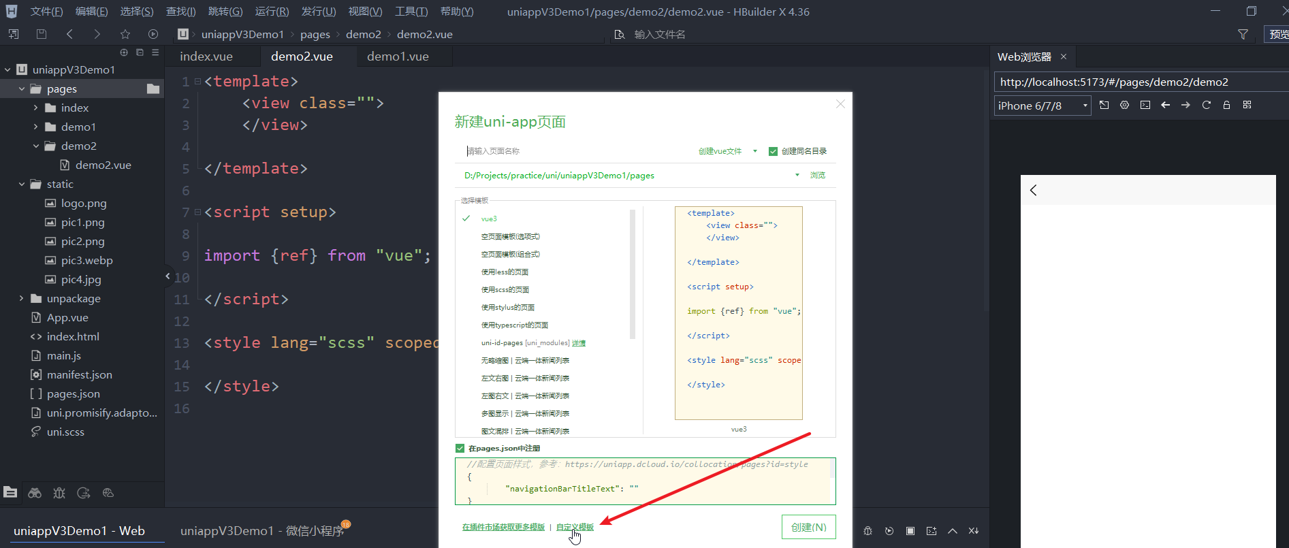This screenshot has height=548, width=1289.
Task: Open project panel hamburger menu icon
Action: pyautogui.click(x=155, y=52)
